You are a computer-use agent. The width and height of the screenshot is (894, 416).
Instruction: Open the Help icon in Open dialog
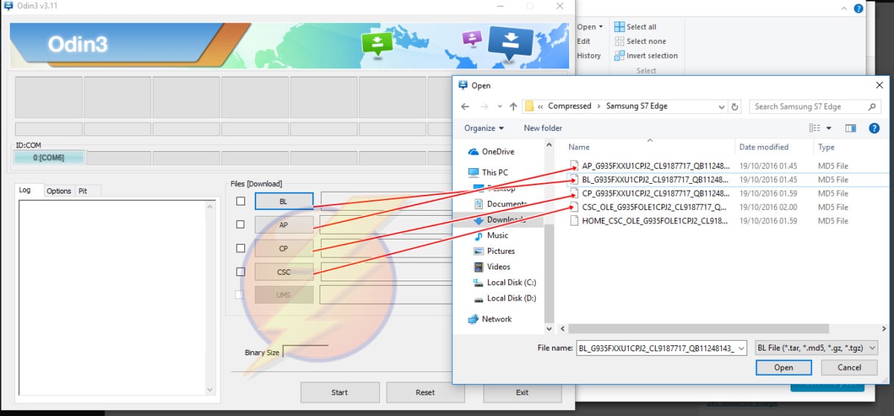(875, 128)
